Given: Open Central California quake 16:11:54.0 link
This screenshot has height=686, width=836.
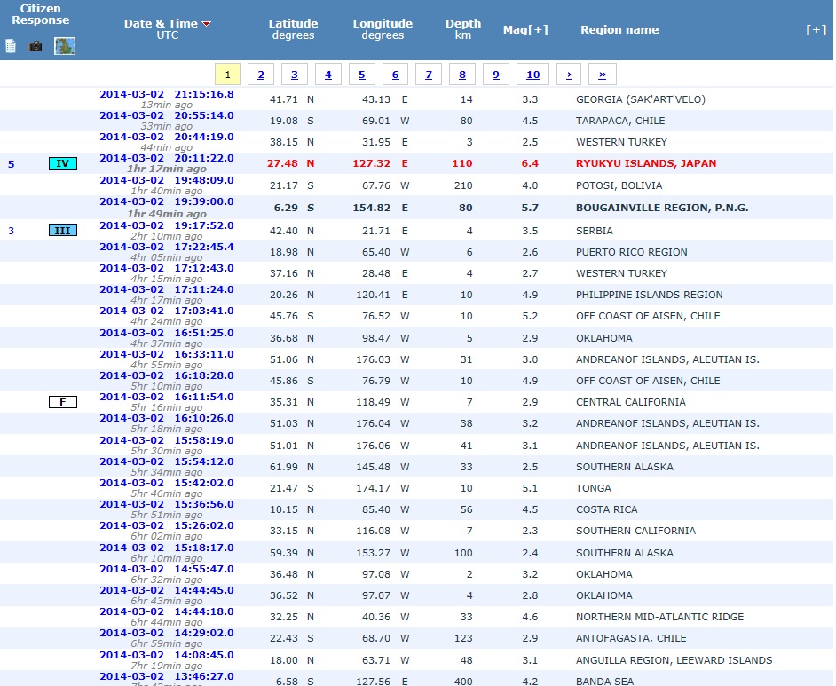Looking at the screenshot, I should tap(167, 397).
